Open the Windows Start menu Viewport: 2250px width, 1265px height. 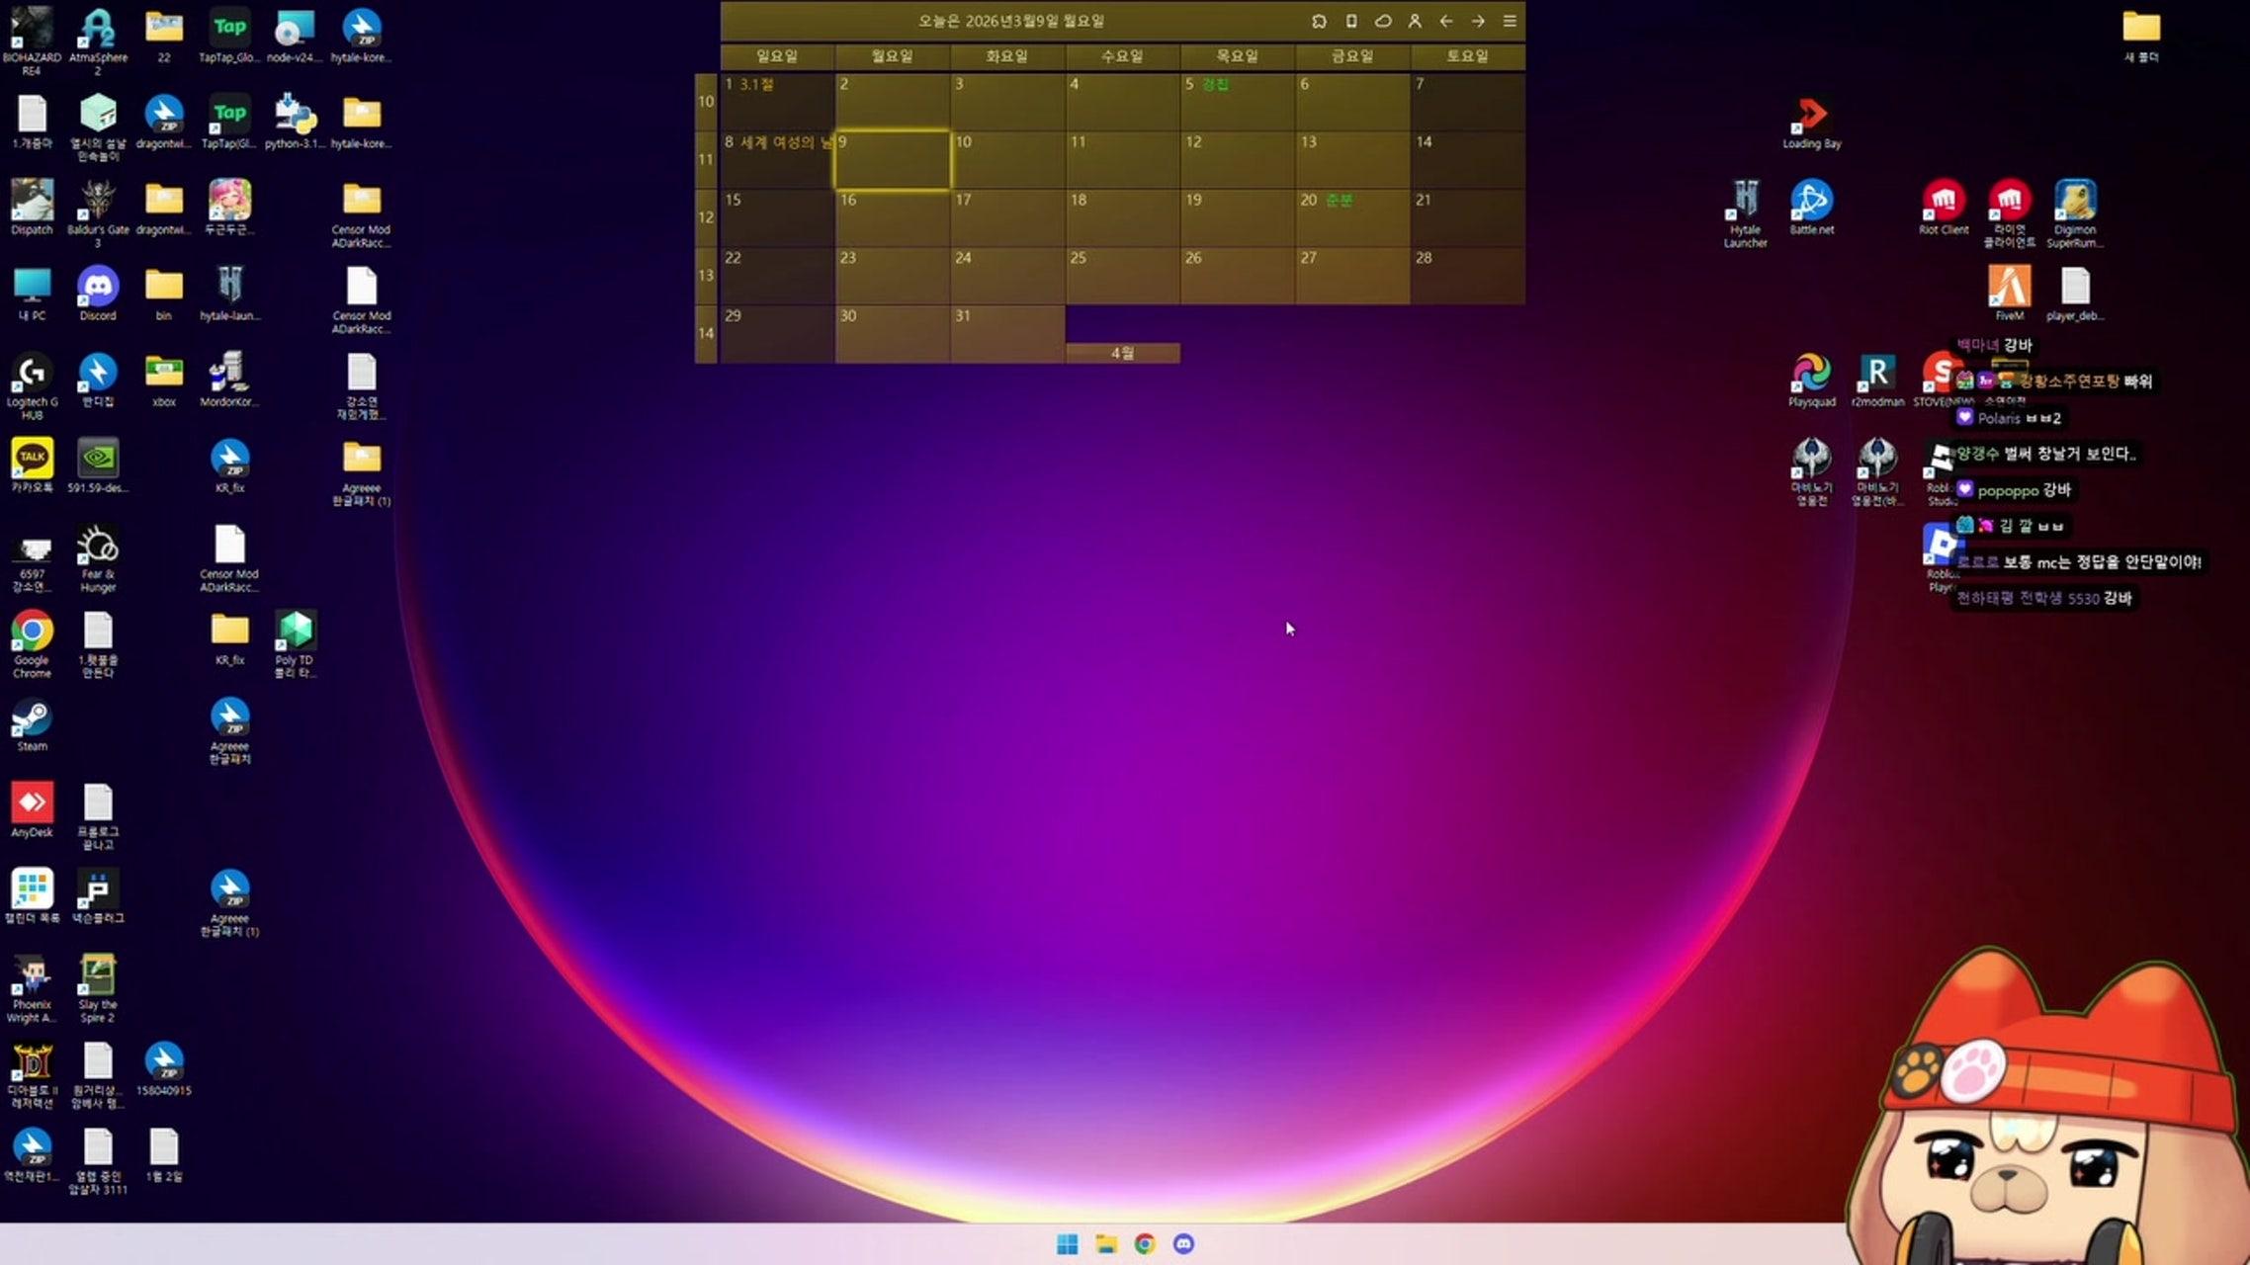pos(1067,1244)
